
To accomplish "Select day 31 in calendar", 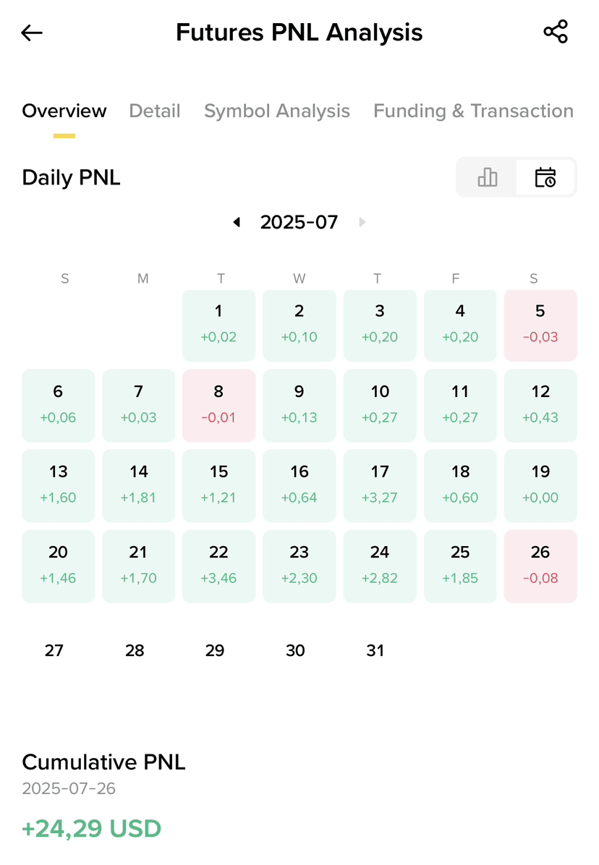I will click(x=375, y=650).
